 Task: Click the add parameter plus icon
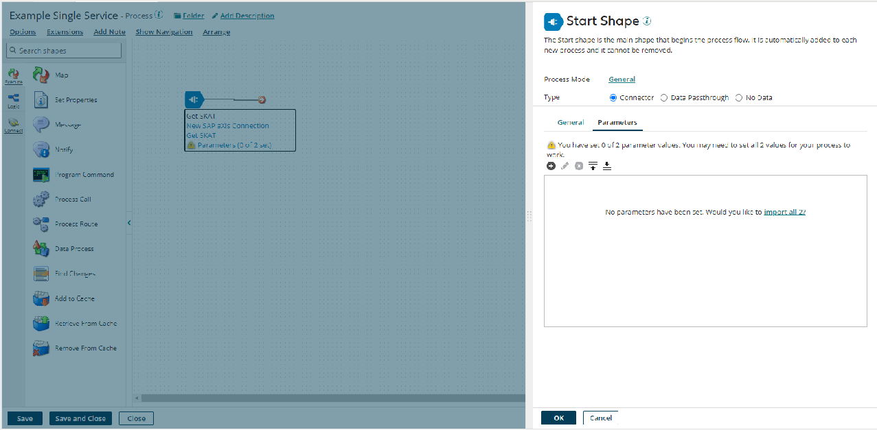click(x=551, y=166)
